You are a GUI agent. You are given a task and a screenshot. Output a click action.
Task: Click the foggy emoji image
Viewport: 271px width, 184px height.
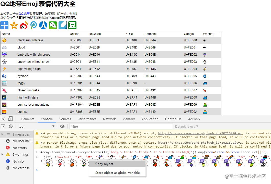[4, 83]
